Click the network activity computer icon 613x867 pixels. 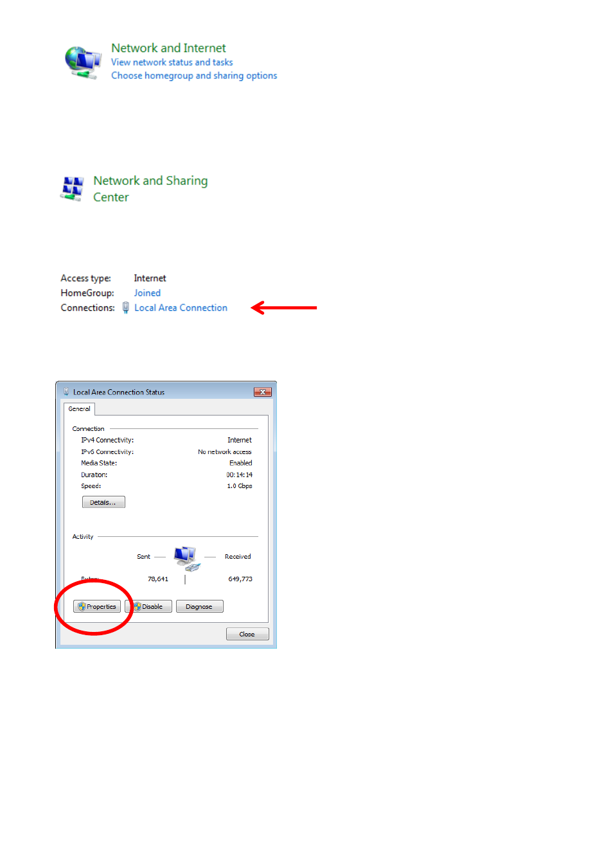[187, 559]
